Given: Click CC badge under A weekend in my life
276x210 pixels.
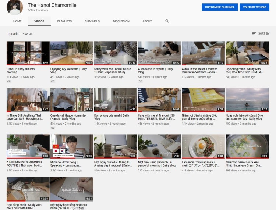Looking at the screenshot, I should coord(140,81).
